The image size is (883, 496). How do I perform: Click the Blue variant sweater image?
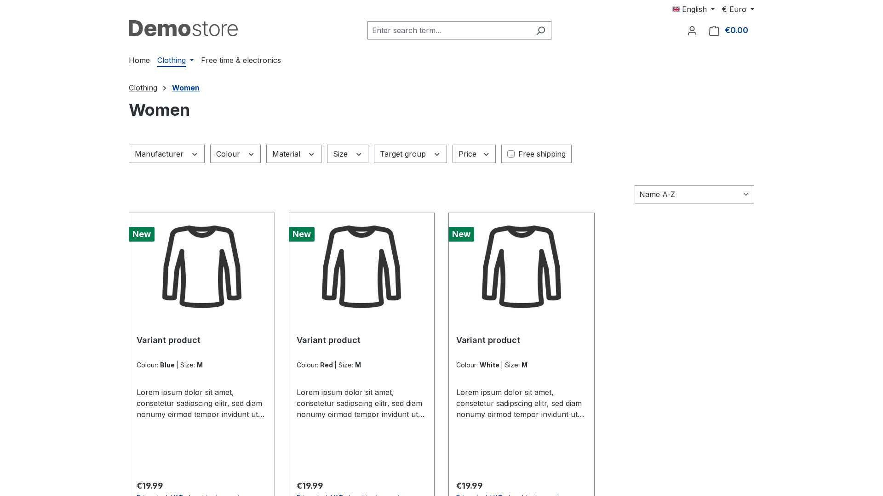pos(202,266)
